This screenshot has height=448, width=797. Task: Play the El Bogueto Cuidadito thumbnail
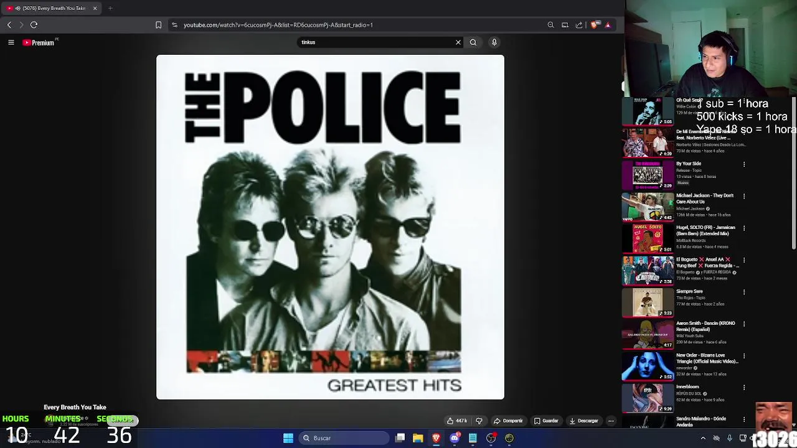coord(648,271)
